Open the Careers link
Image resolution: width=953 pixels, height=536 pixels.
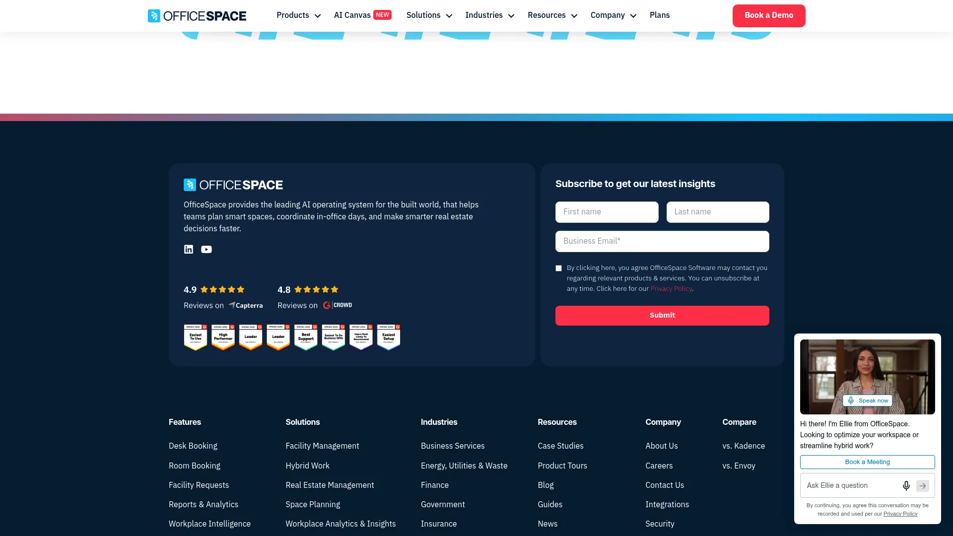tap(659, 466)
